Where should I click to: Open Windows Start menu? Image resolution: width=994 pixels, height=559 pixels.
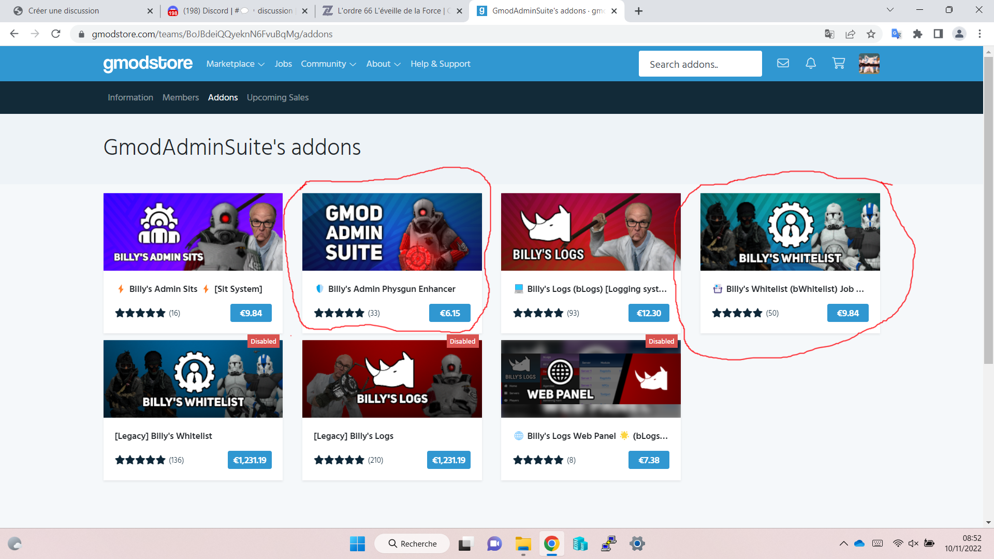click(357, 543)
